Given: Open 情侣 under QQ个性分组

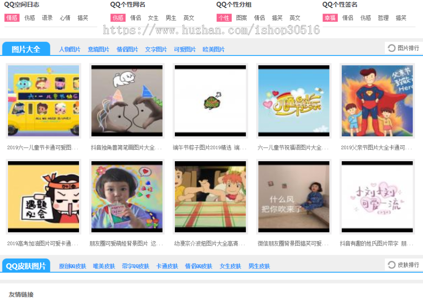Looking at the screenshot, I should click(259, 18).
